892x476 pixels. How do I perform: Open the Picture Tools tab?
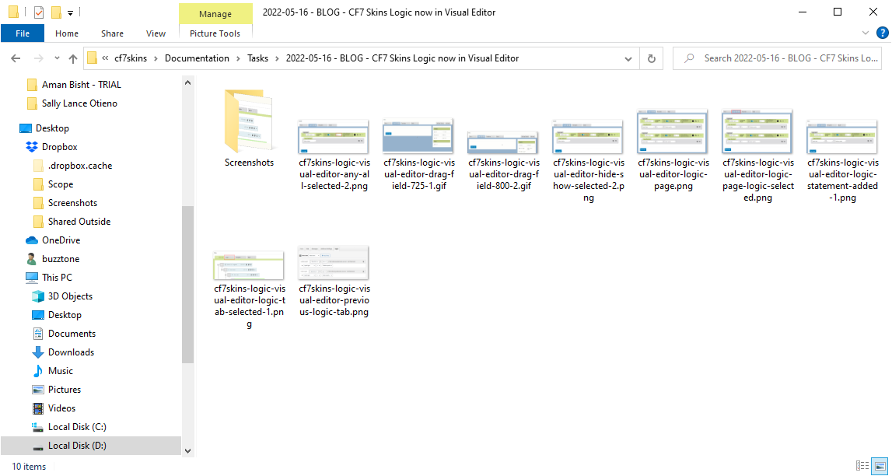[x=215, y=33]
